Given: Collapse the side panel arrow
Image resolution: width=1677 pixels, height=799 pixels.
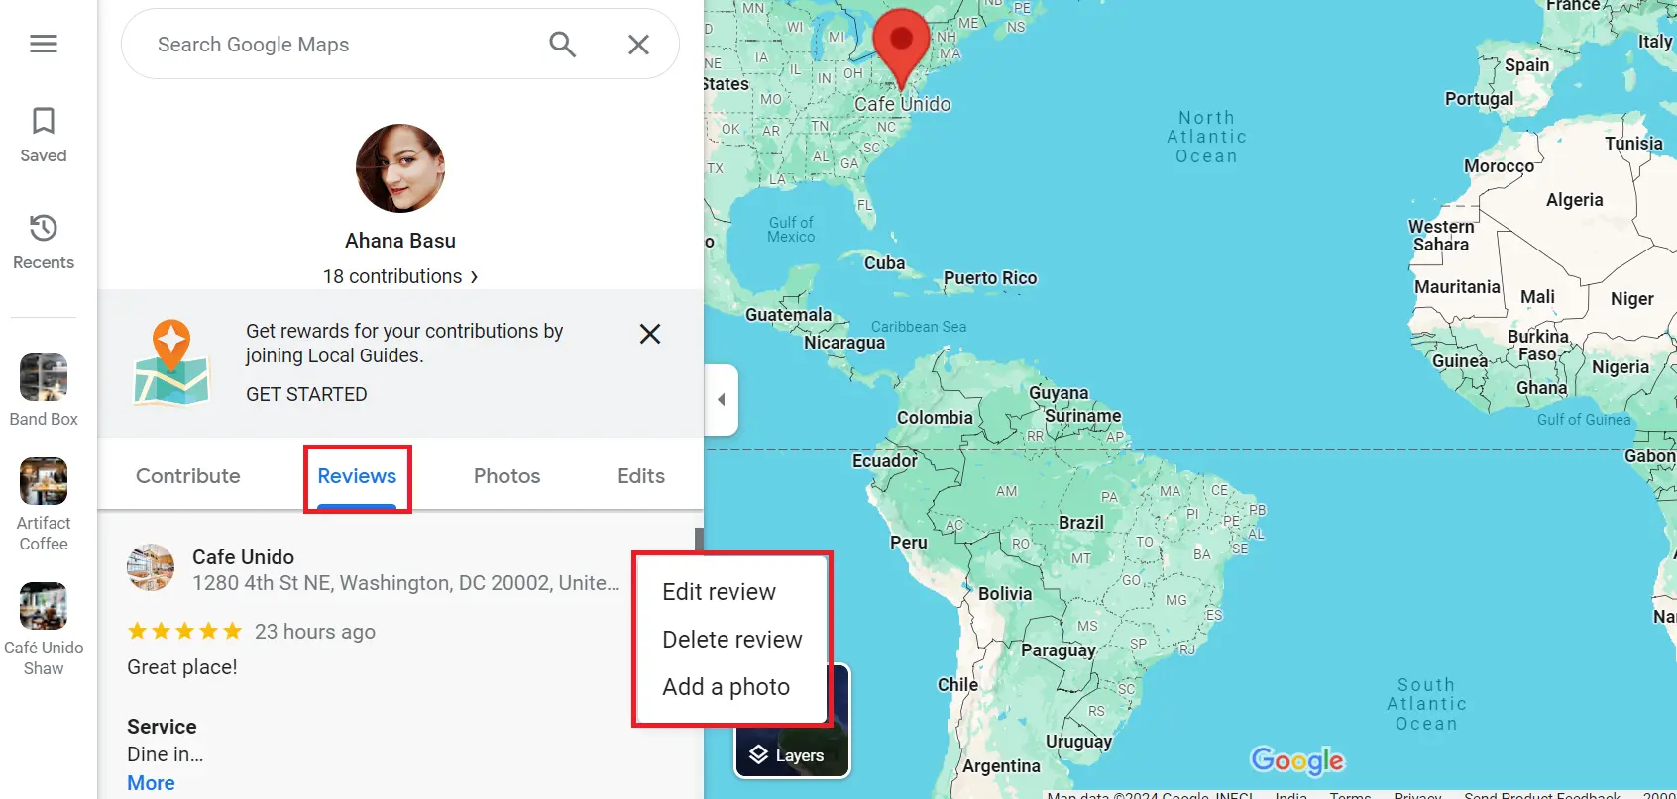Looking at the screenshot, I should click(722, 400).
